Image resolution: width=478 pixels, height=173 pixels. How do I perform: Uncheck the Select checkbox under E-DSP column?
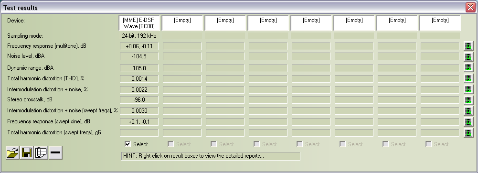(128, 144)
